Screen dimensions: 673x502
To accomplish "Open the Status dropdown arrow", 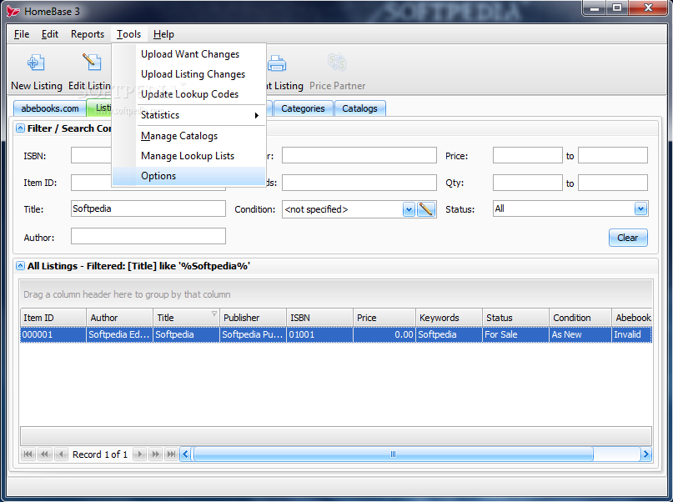I will point(640,209).
